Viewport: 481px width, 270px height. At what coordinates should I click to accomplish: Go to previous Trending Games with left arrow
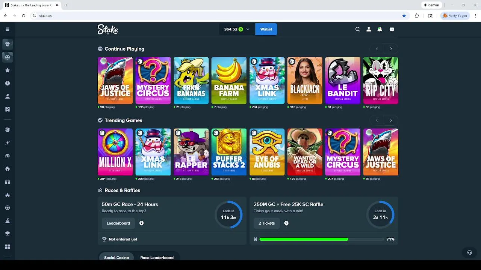[x=377, y=120]
